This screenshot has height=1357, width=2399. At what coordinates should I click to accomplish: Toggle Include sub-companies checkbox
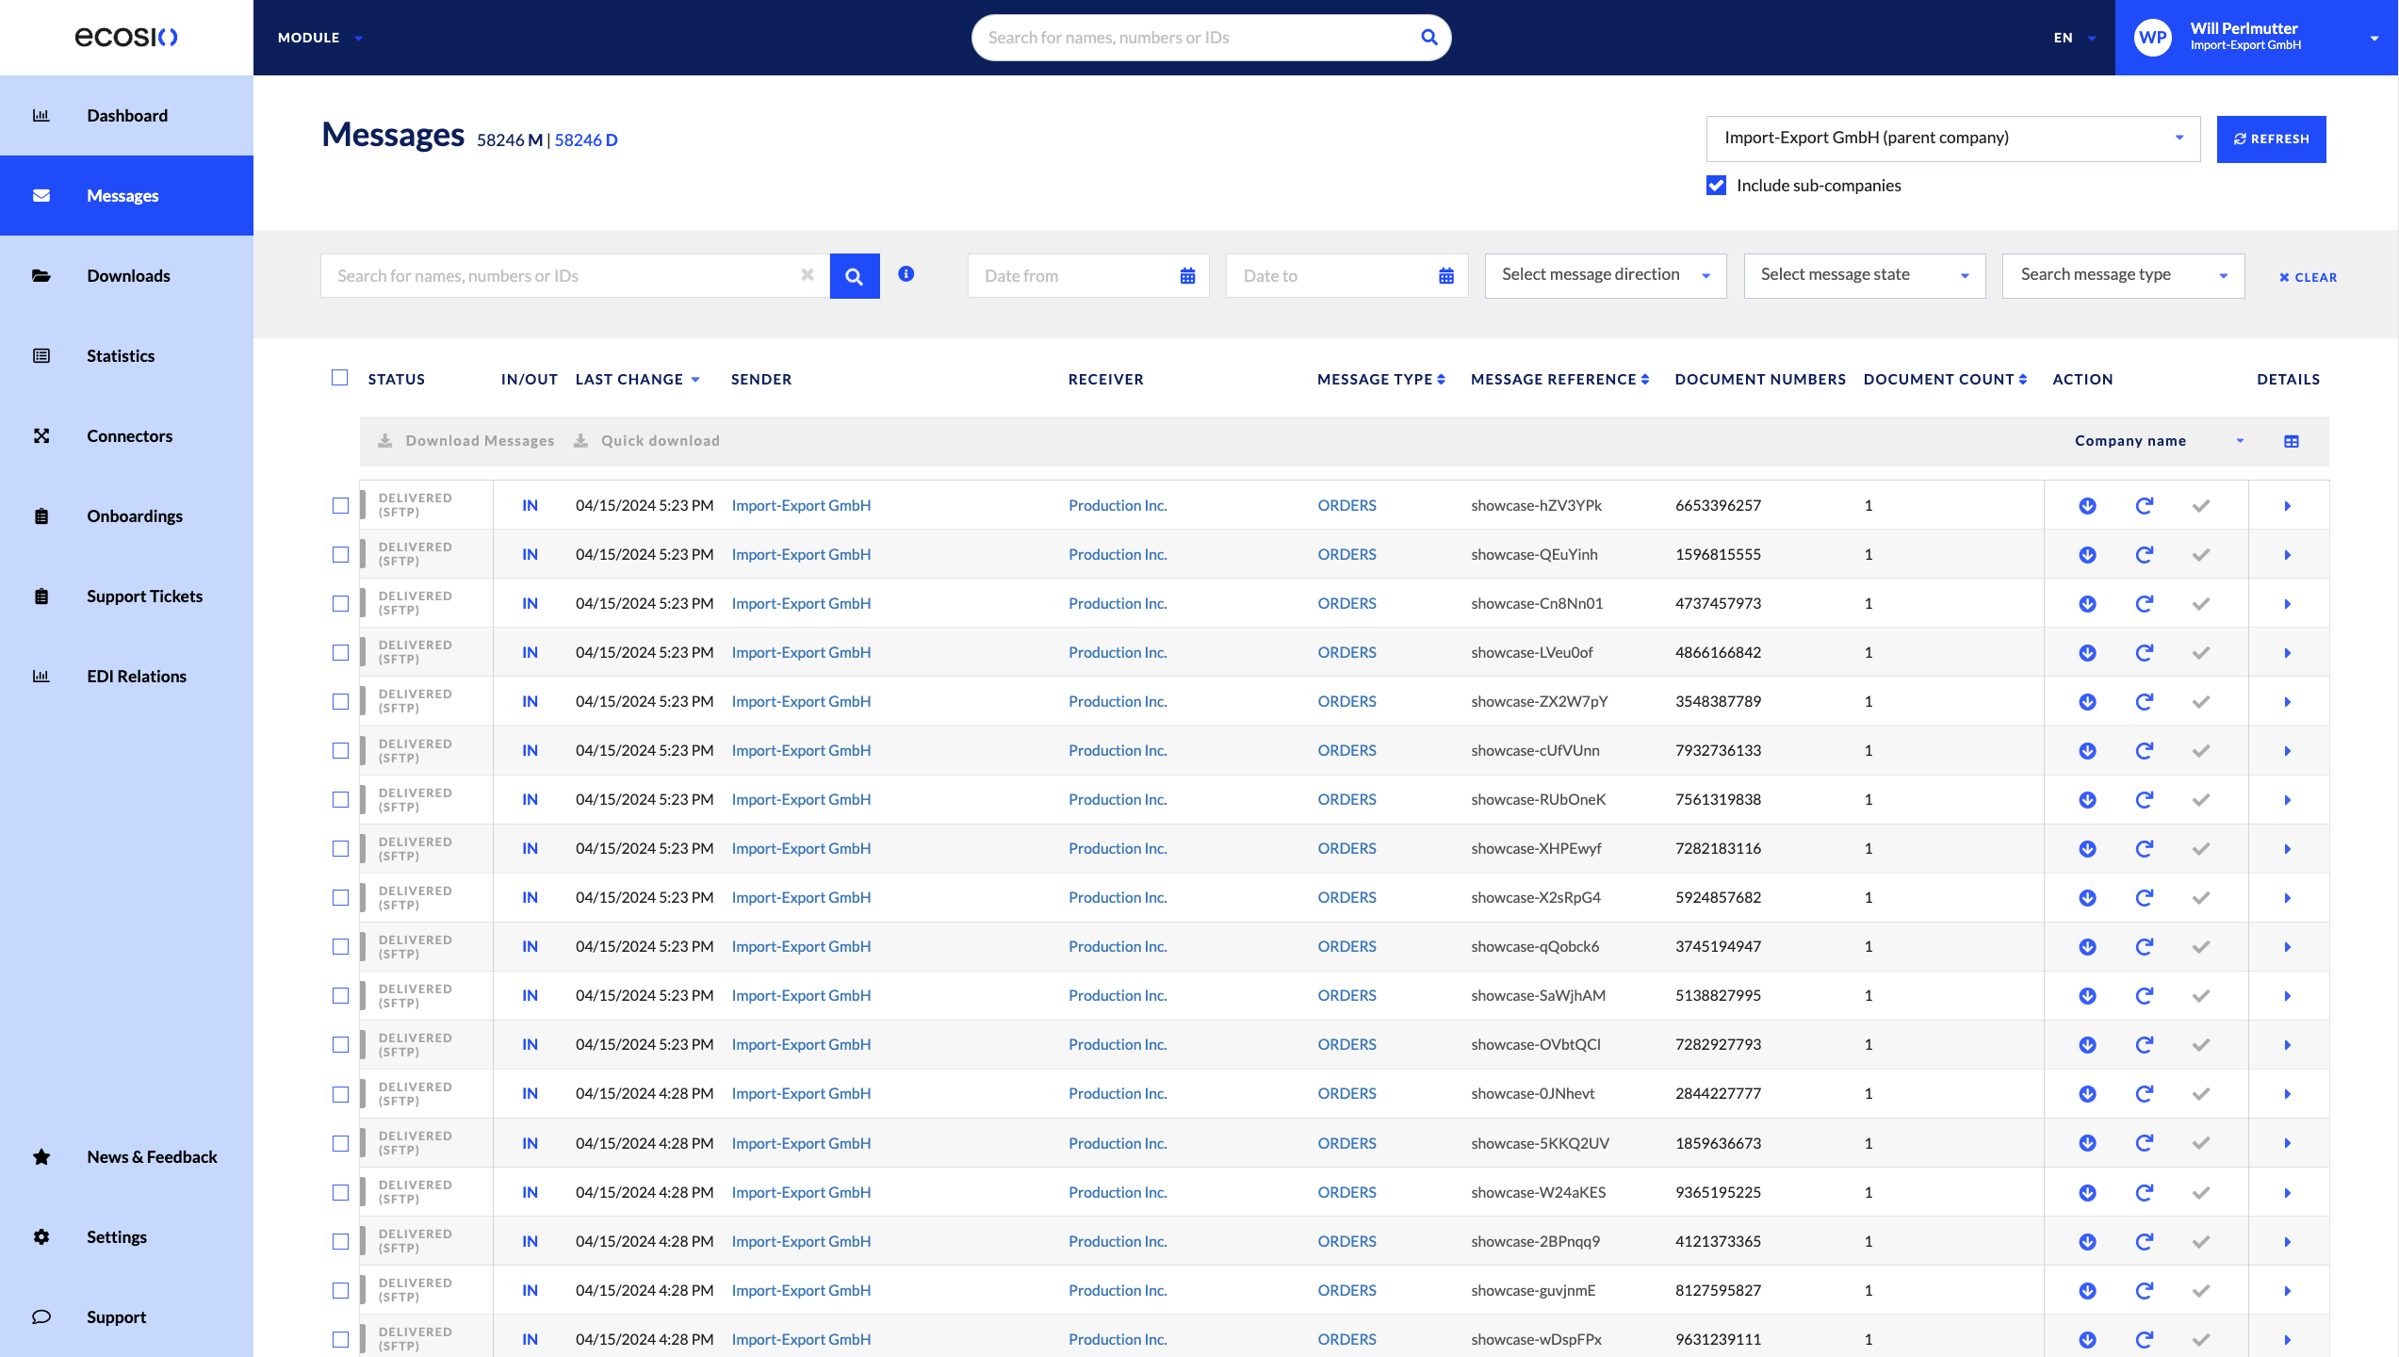click(1716, 185)
